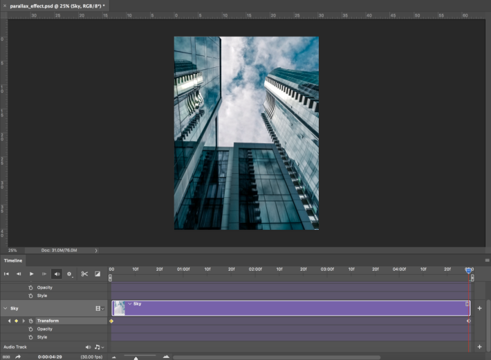Split clip at playhead with scissors
491x360 pixels.
[x=84, y=273]
